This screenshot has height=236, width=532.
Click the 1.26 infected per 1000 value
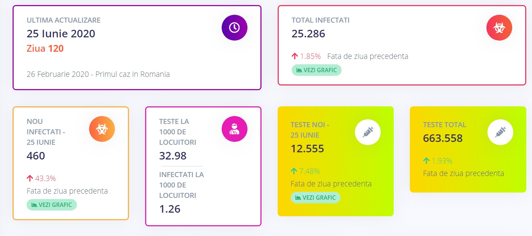[x=170, y=209]
